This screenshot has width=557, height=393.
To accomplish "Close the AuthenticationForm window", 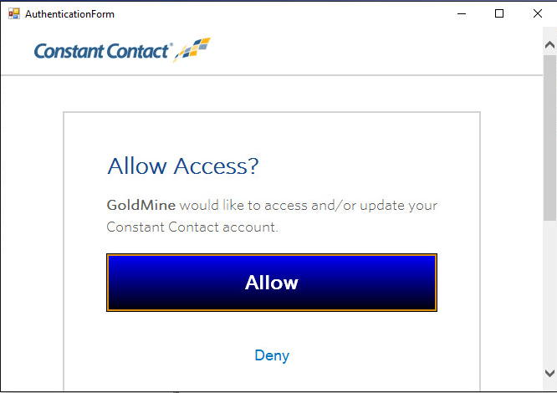I will point(537,13).
